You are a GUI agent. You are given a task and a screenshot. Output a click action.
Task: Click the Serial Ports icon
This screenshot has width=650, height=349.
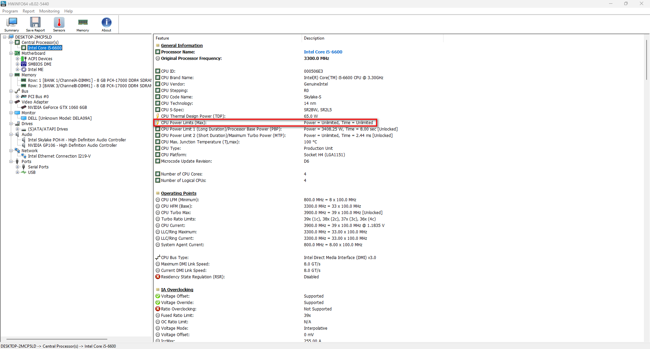click(24, 167)
